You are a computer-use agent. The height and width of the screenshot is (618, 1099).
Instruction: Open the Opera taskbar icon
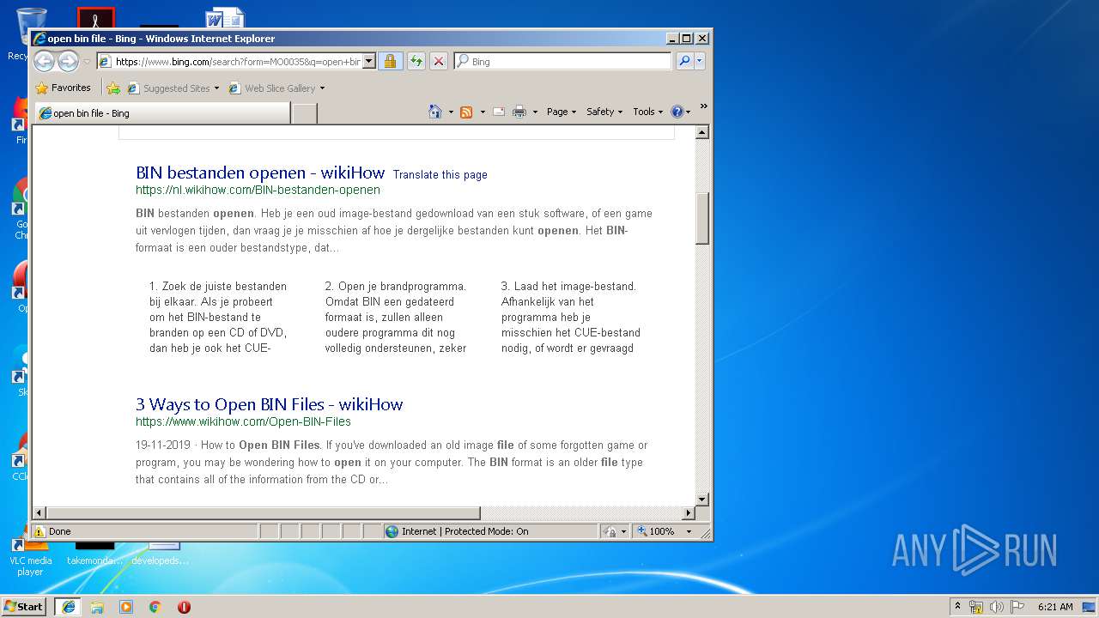(184, 607)
